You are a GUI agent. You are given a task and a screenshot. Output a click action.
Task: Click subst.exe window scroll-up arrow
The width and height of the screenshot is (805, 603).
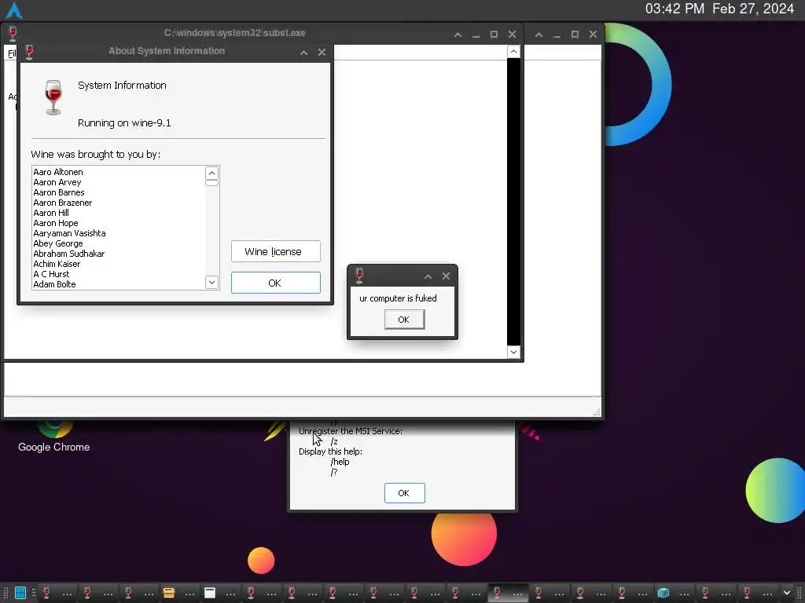coord(513,51)
